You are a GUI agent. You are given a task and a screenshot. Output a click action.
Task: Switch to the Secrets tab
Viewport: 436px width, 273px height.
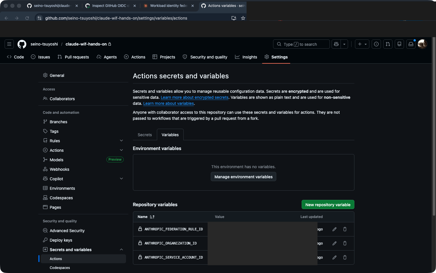[x=145, y=135]
